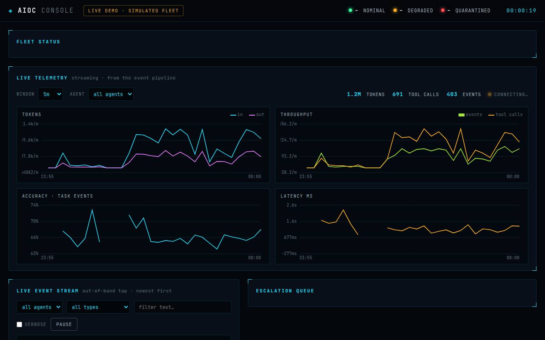Viewport: 545px width, 340px height.
Task: Click the 74% accuracy axis label
Action: [34, 205]
